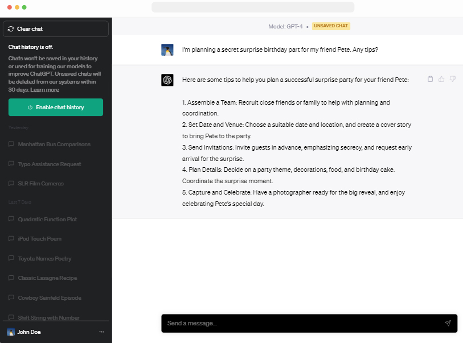Click the thumbs down icon on response
Image resolution: width=463 pixels, height=343 pixels.
pyautogui.click(x=452, y=79)
